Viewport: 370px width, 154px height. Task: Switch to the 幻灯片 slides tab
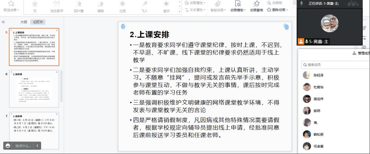coord(38,22)
